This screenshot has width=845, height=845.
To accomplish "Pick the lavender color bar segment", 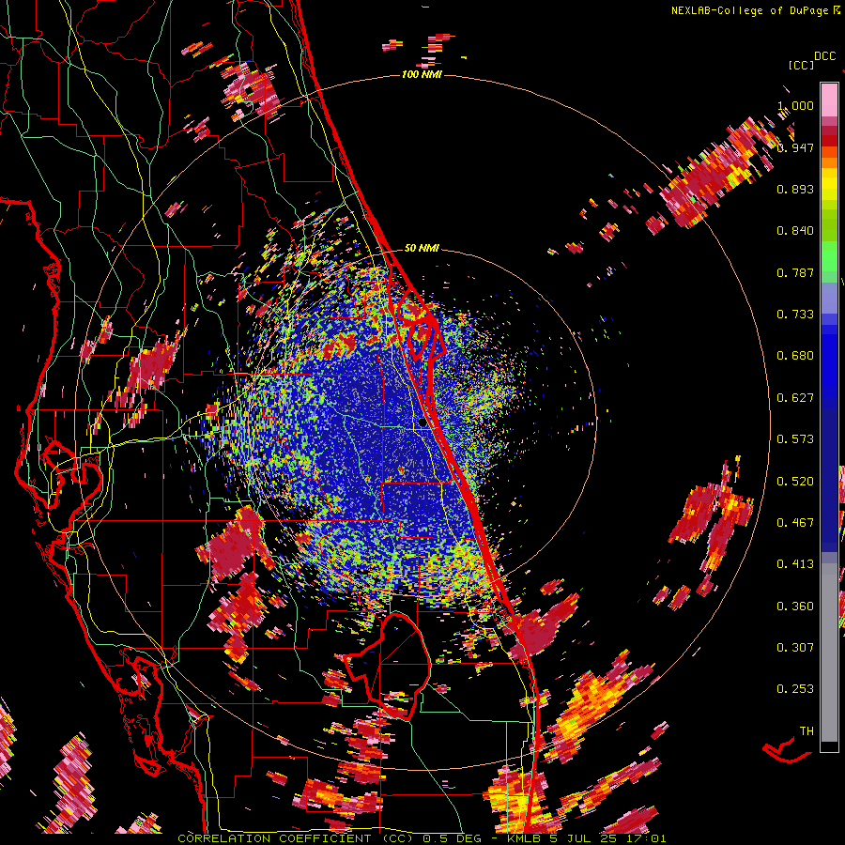I will point(829,298).
